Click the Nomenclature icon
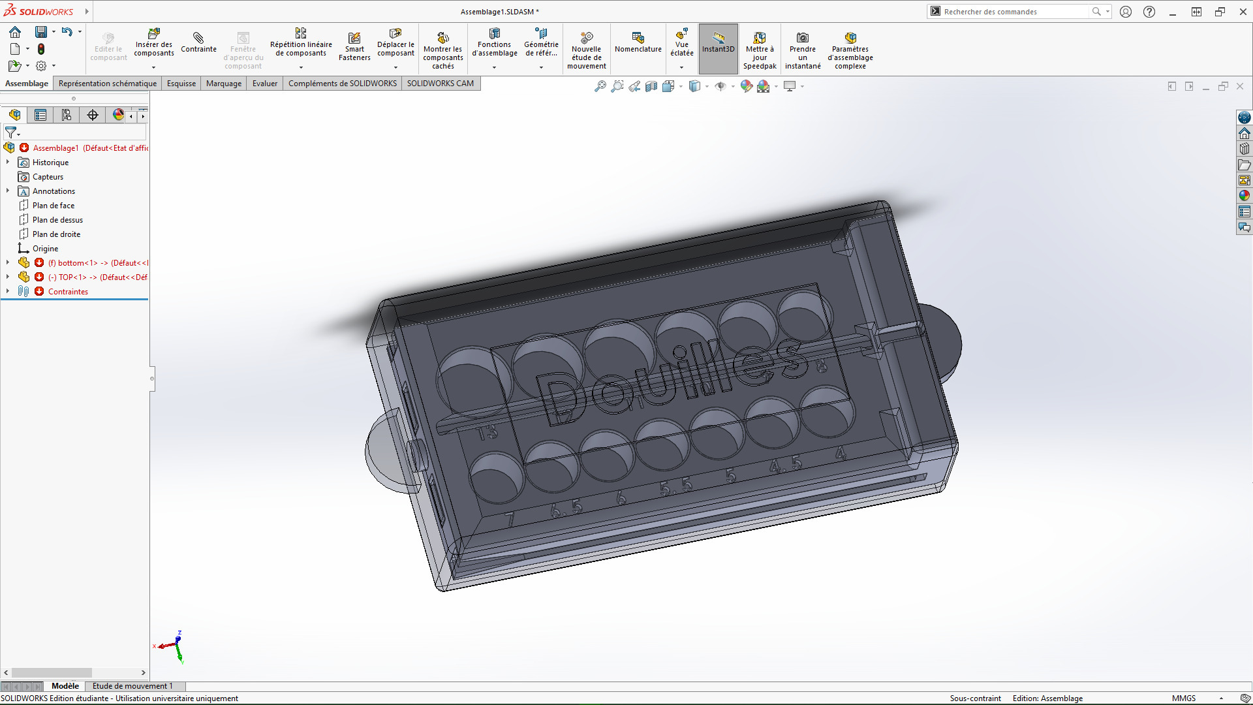The height and width of the screenshot is (705, 1253). tap(638, 38)
